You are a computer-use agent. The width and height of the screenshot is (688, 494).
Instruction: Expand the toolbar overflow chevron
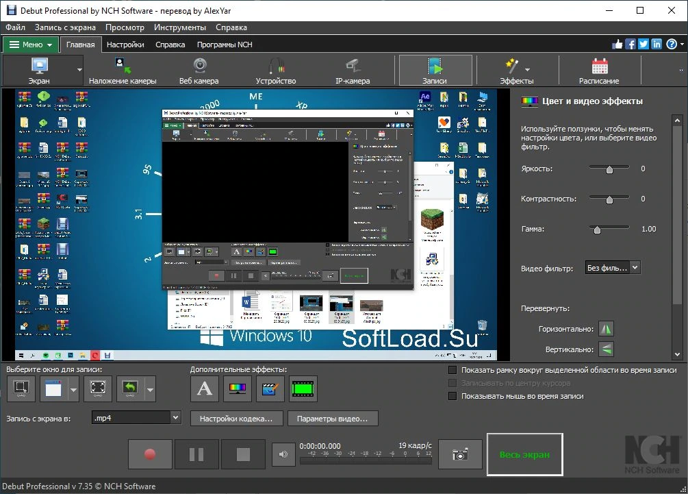point(681,71)
